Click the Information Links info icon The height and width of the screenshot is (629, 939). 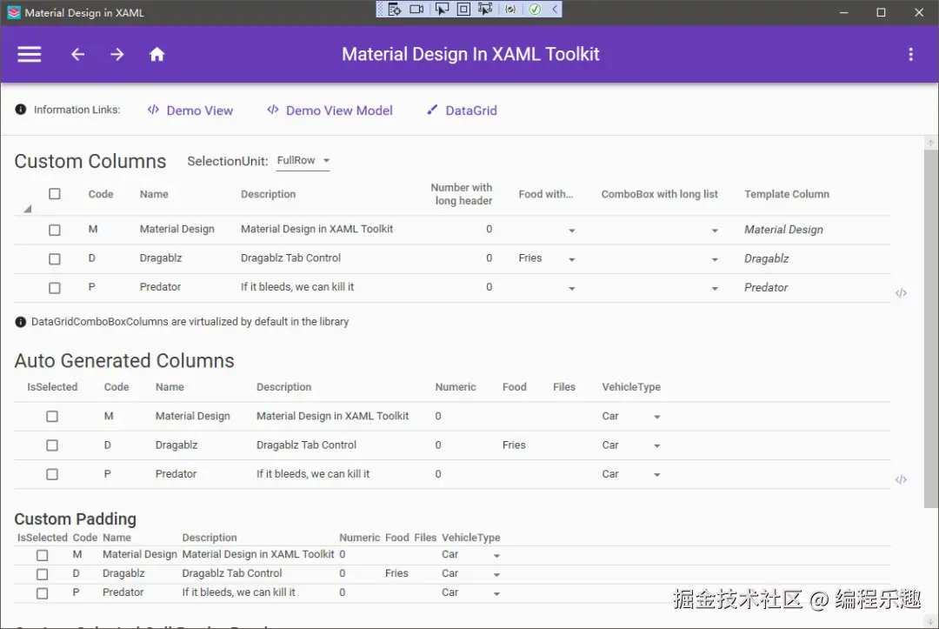(20, 110)
